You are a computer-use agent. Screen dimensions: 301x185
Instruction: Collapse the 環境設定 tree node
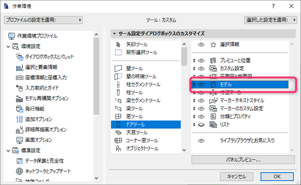pyautogui.click(x=8, y=46)
